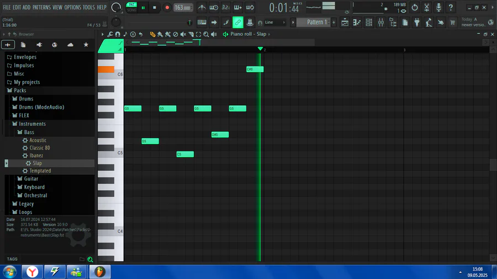
Task: Open the Line snap dropdown
Action: pos(275,23)
